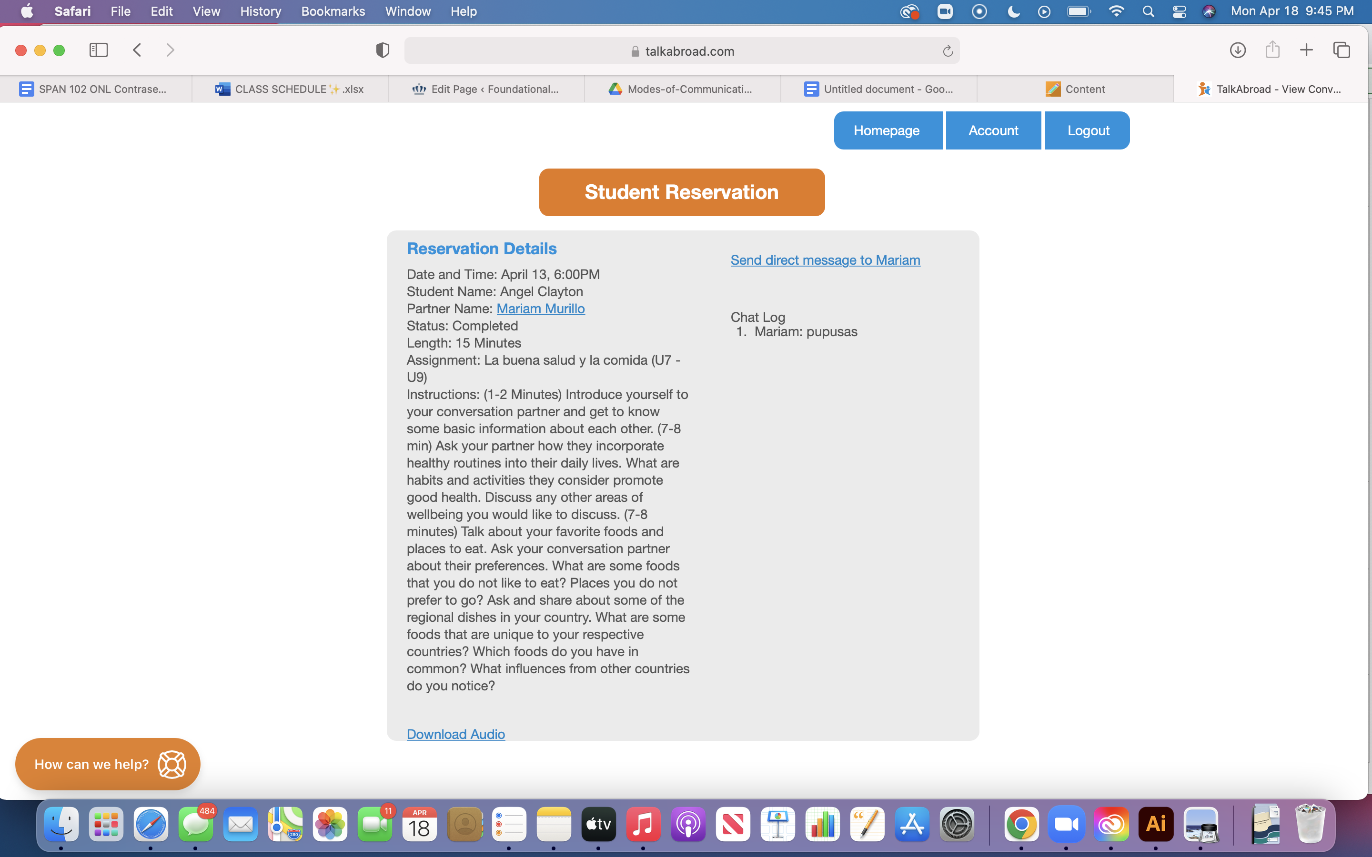Open Send direct message to Mariam link
The image size is (1372, 857).
point(825,260)
